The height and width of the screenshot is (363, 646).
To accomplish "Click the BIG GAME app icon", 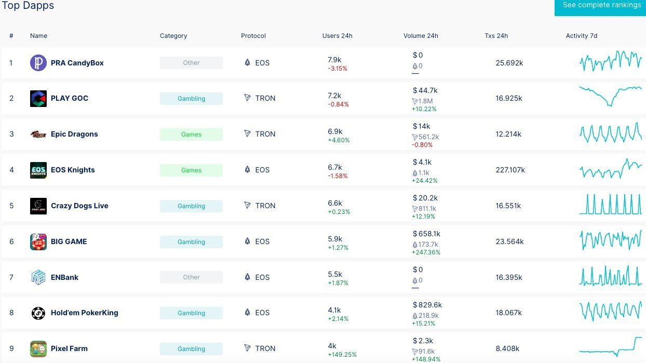I will point(38,241).
